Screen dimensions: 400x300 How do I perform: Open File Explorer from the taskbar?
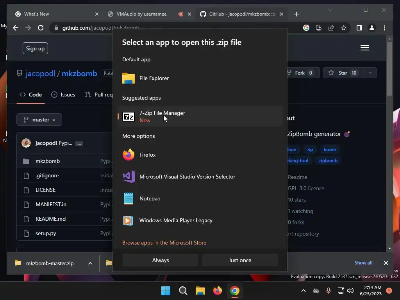[x=200, y=291]
